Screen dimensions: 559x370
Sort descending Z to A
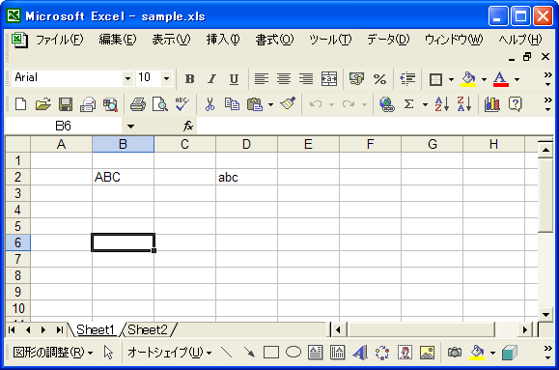coord(463,104)
